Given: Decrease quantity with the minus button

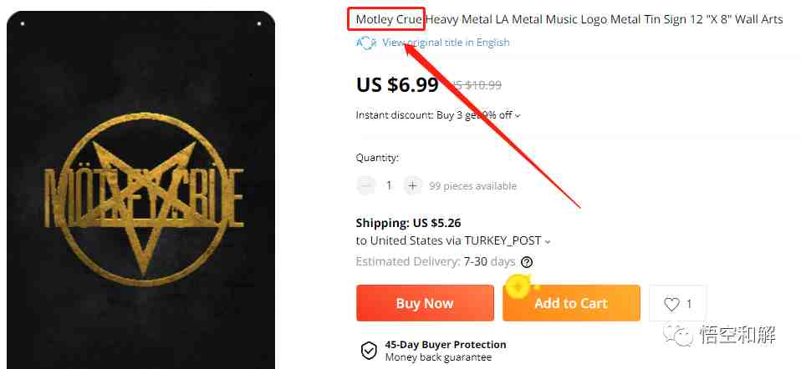Looking at the screenshot, I should tap(365, 186).
